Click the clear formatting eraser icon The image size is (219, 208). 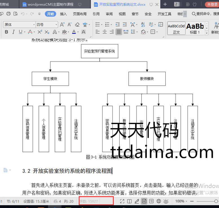(77, 25)
